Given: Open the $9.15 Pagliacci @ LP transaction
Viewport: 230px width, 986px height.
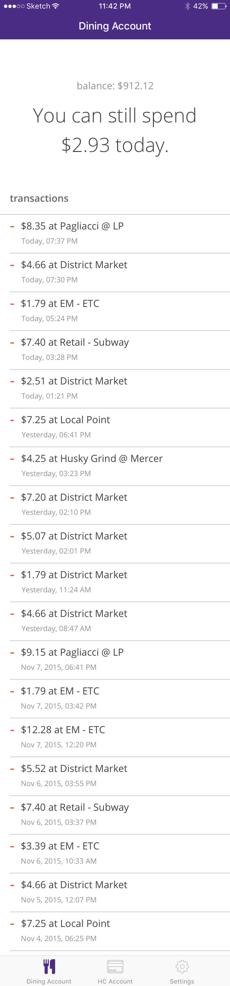Looking at the screenshot, I should pos(120,660).
